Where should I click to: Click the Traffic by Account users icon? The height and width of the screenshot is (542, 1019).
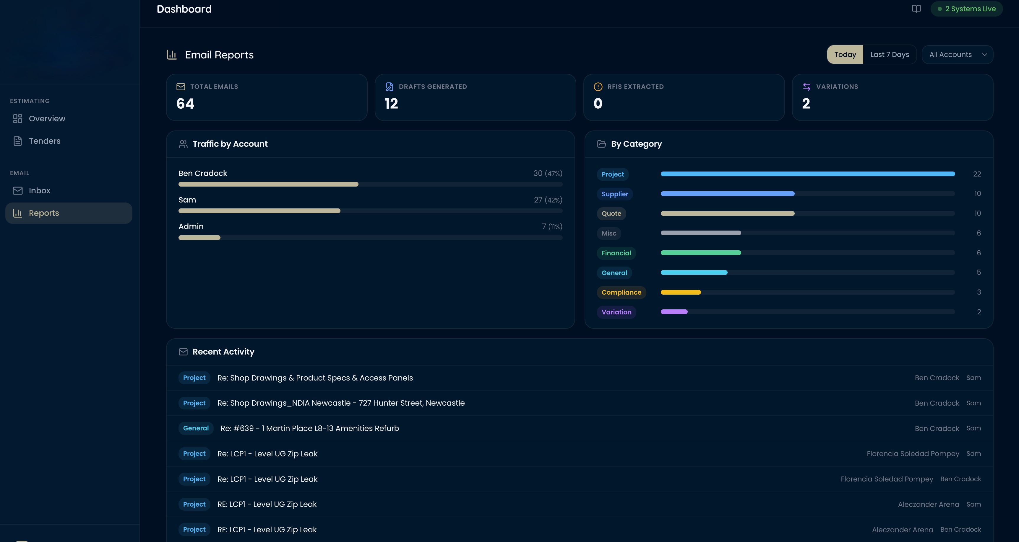(183, 144)
